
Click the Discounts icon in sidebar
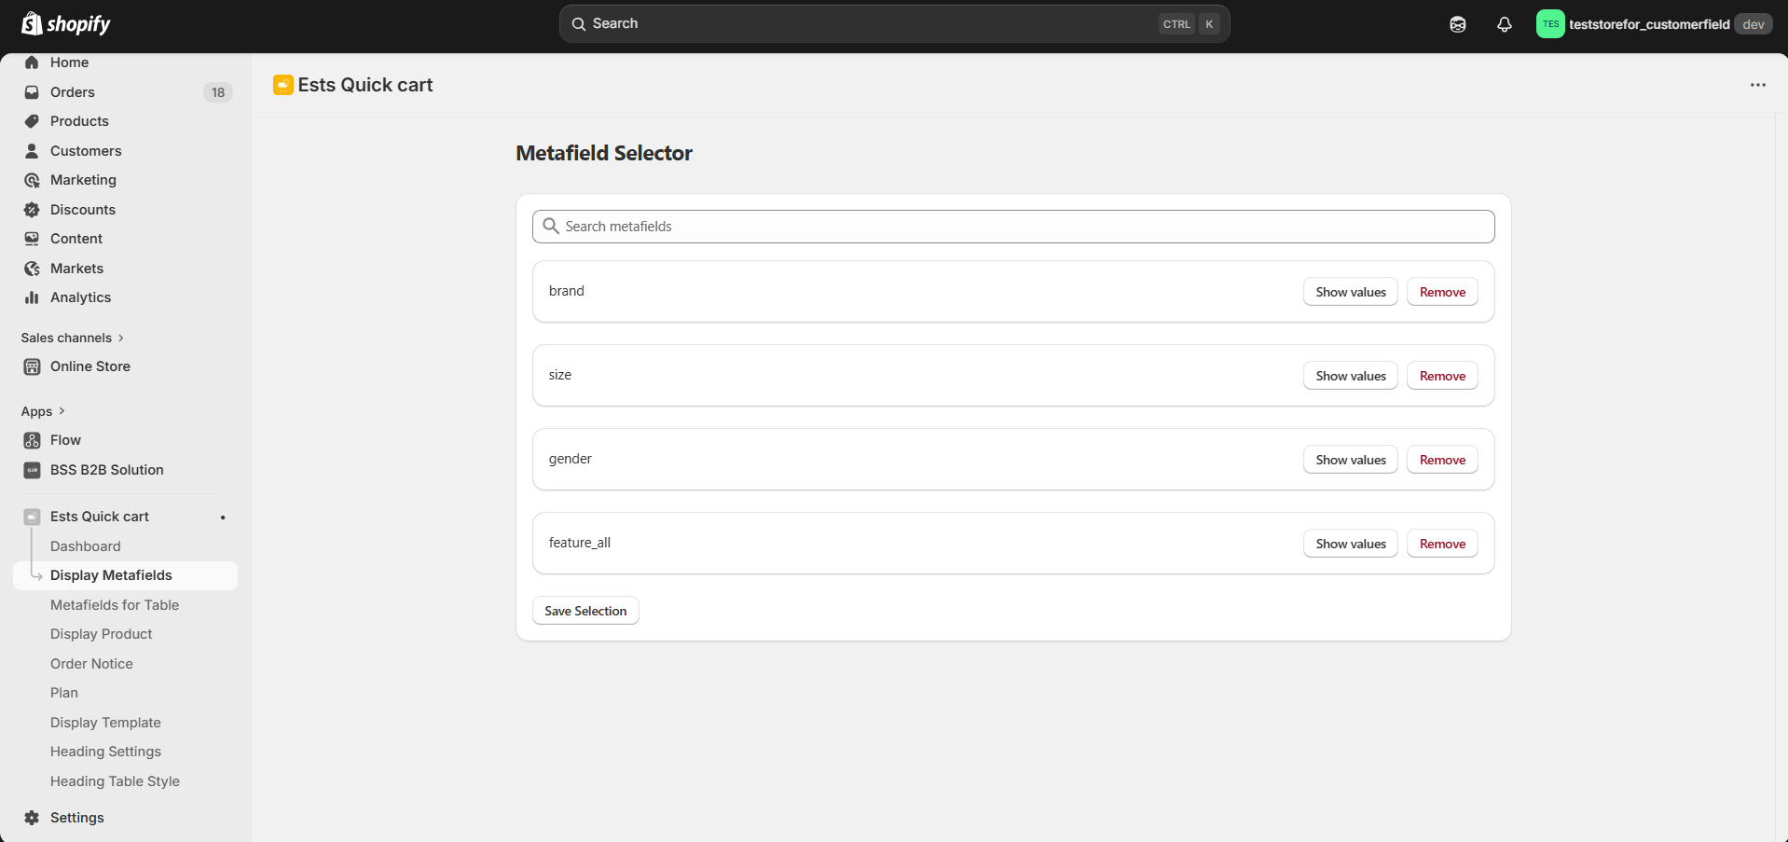click(32, 210)
